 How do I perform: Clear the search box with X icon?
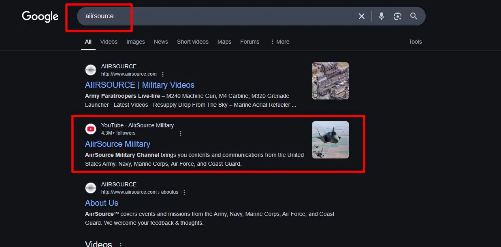click(362, 16)
